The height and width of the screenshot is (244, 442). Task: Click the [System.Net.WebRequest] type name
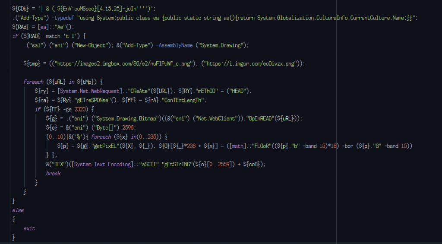pos(90,91)
